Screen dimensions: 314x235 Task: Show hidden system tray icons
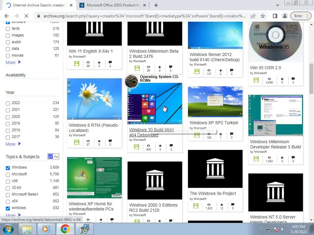coord(261,229)
